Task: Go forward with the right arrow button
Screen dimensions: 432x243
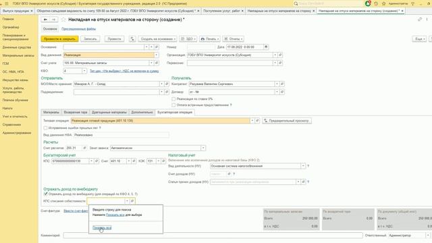Action: [x=54, y=20]
